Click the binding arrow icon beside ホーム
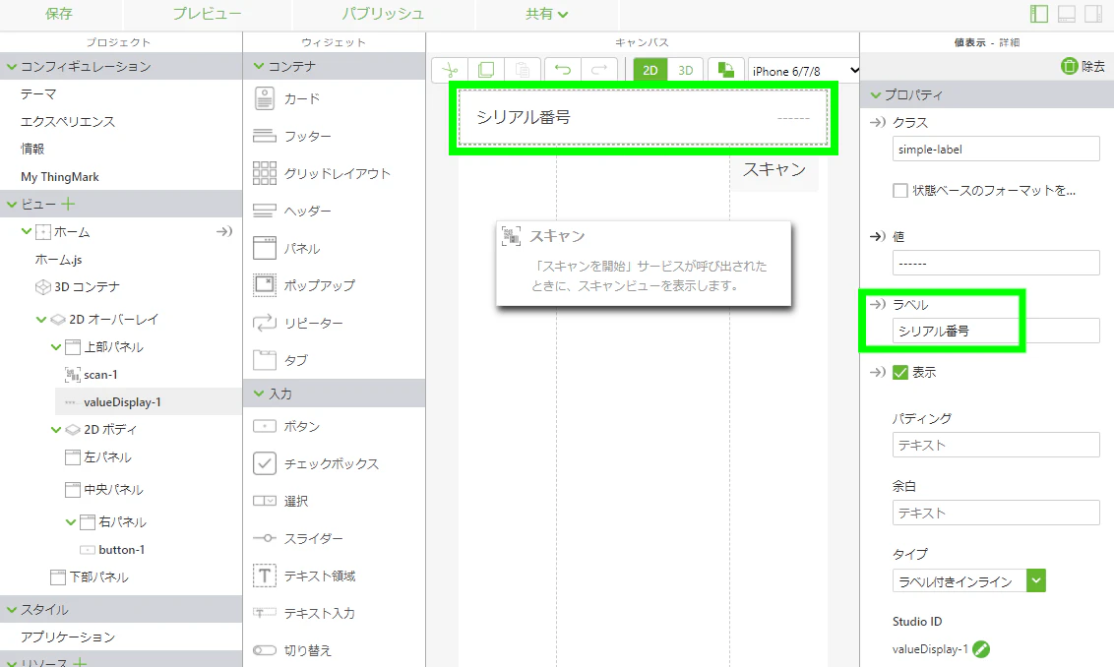This screenshot has height=667, width=1114. point(224,231)
